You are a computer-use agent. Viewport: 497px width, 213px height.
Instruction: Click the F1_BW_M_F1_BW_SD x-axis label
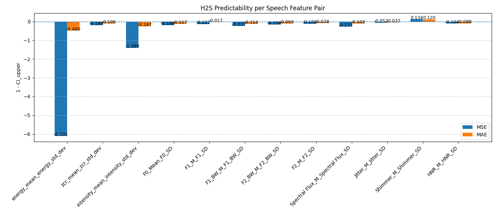225,165
